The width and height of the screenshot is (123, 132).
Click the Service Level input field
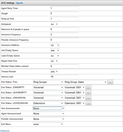tap(64, 77)
